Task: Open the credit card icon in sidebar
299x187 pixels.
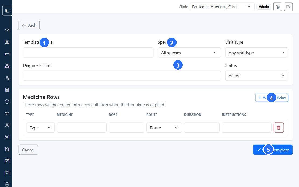Action: [x=7, y=54]
